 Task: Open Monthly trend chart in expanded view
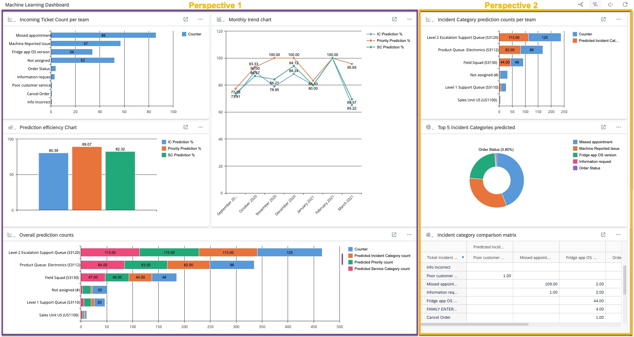click(x=394, y=19)
